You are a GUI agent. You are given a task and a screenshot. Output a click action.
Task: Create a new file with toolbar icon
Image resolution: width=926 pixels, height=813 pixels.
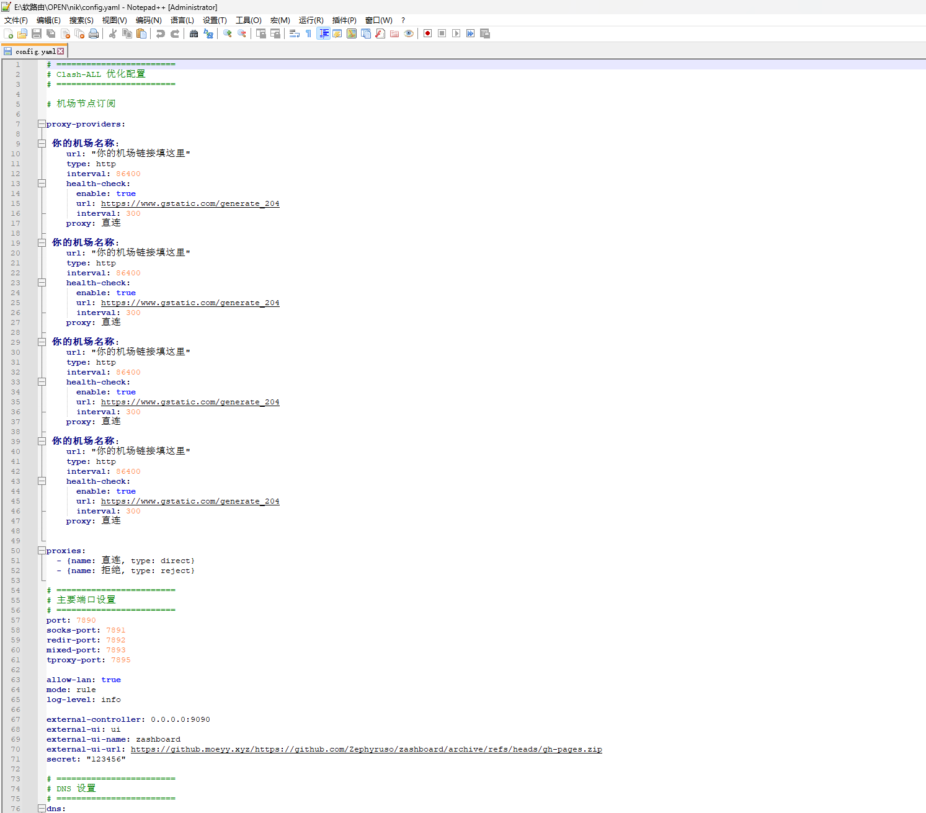[x=8, y=33]
